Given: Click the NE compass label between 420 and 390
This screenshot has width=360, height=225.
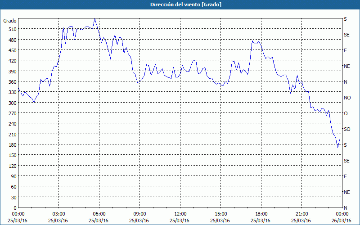Looking at the screenshot, I should [347, 66].
